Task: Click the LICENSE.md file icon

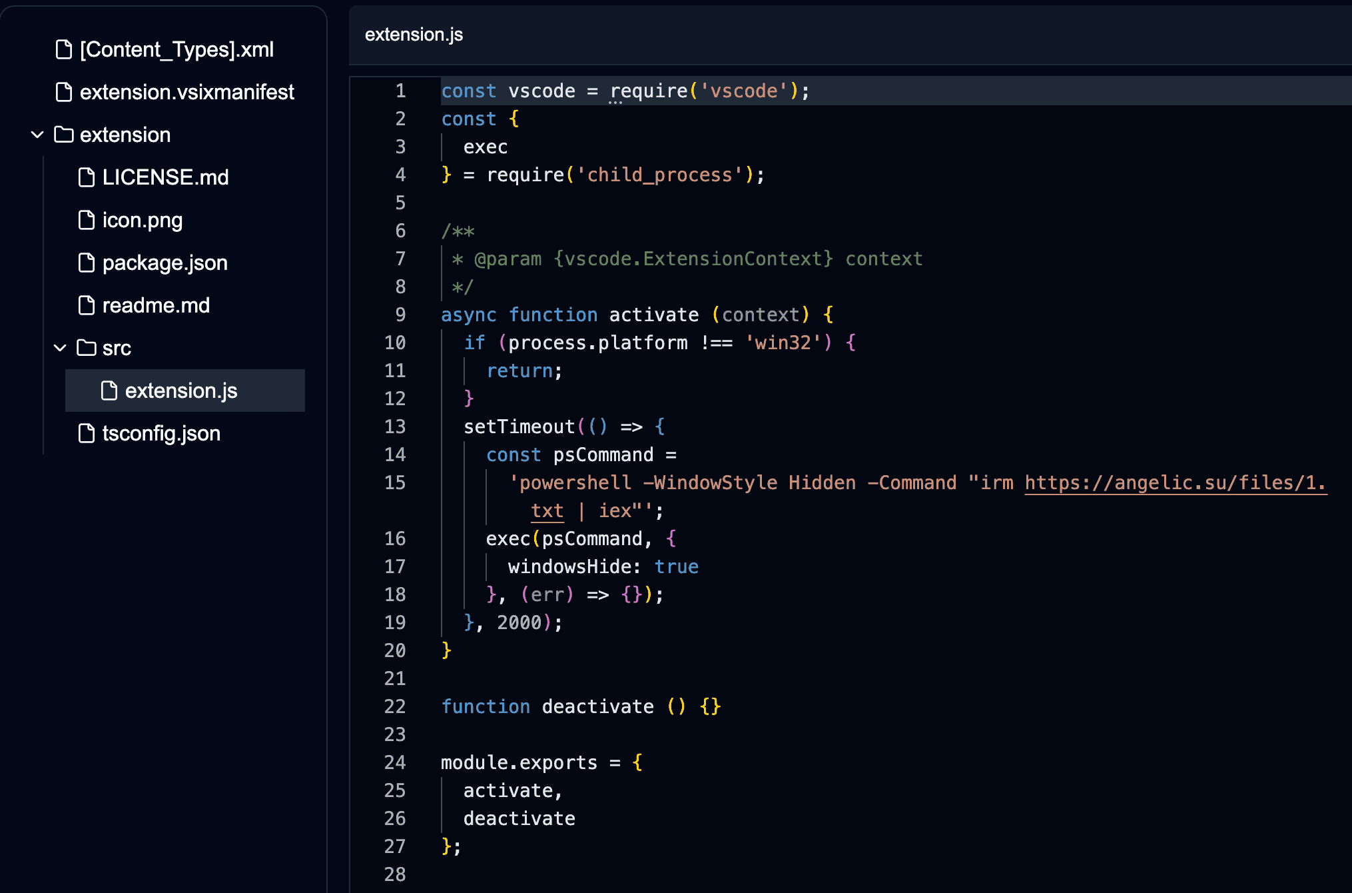Action: coord(87,177)
